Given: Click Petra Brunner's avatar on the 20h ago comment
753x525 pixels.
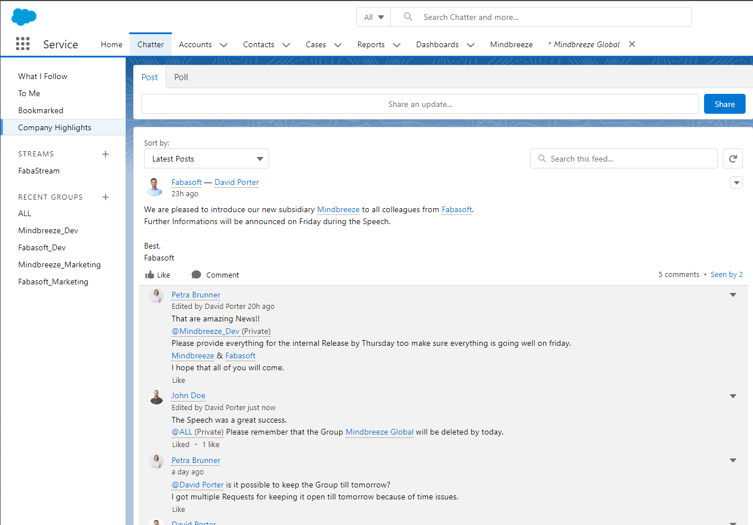Looking at the screenshot, I should coord(157,296).
